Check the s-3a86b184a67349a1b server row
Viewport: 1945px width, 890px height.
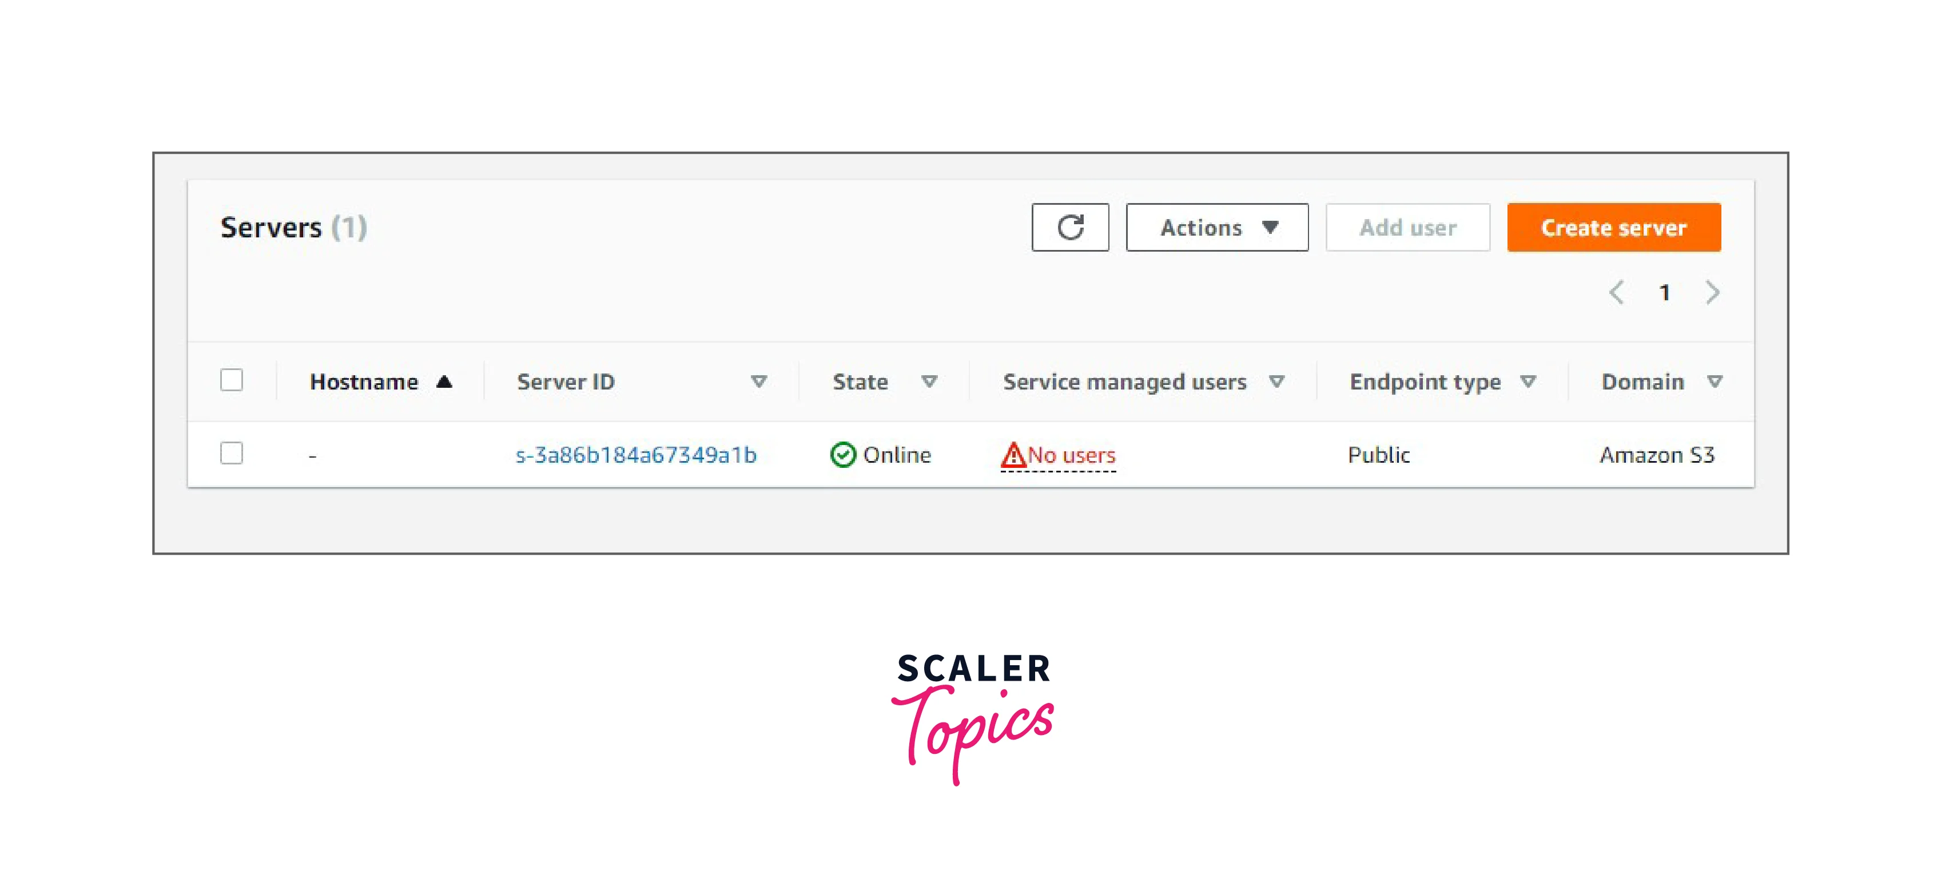tap(232, 453)
